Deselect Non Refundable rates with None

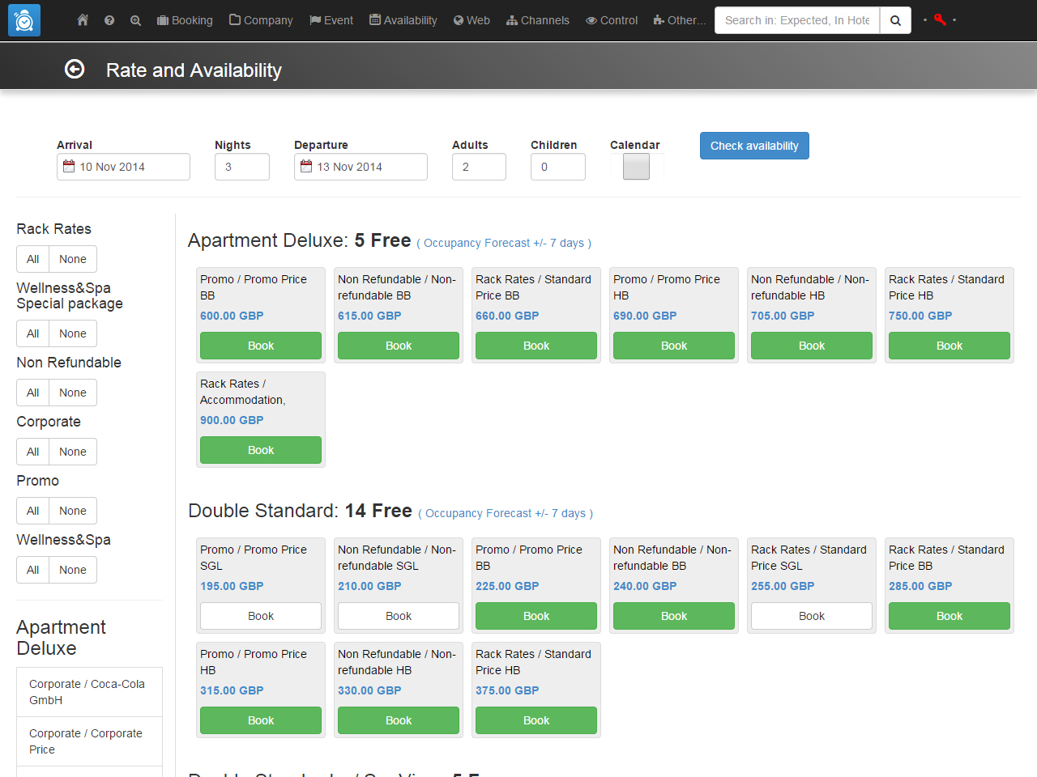click(72, 392)
